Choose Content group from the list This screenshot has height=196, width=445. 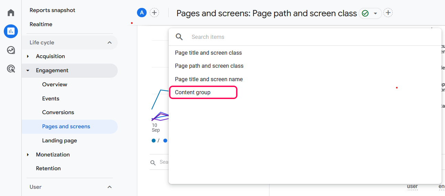(193, 92)
